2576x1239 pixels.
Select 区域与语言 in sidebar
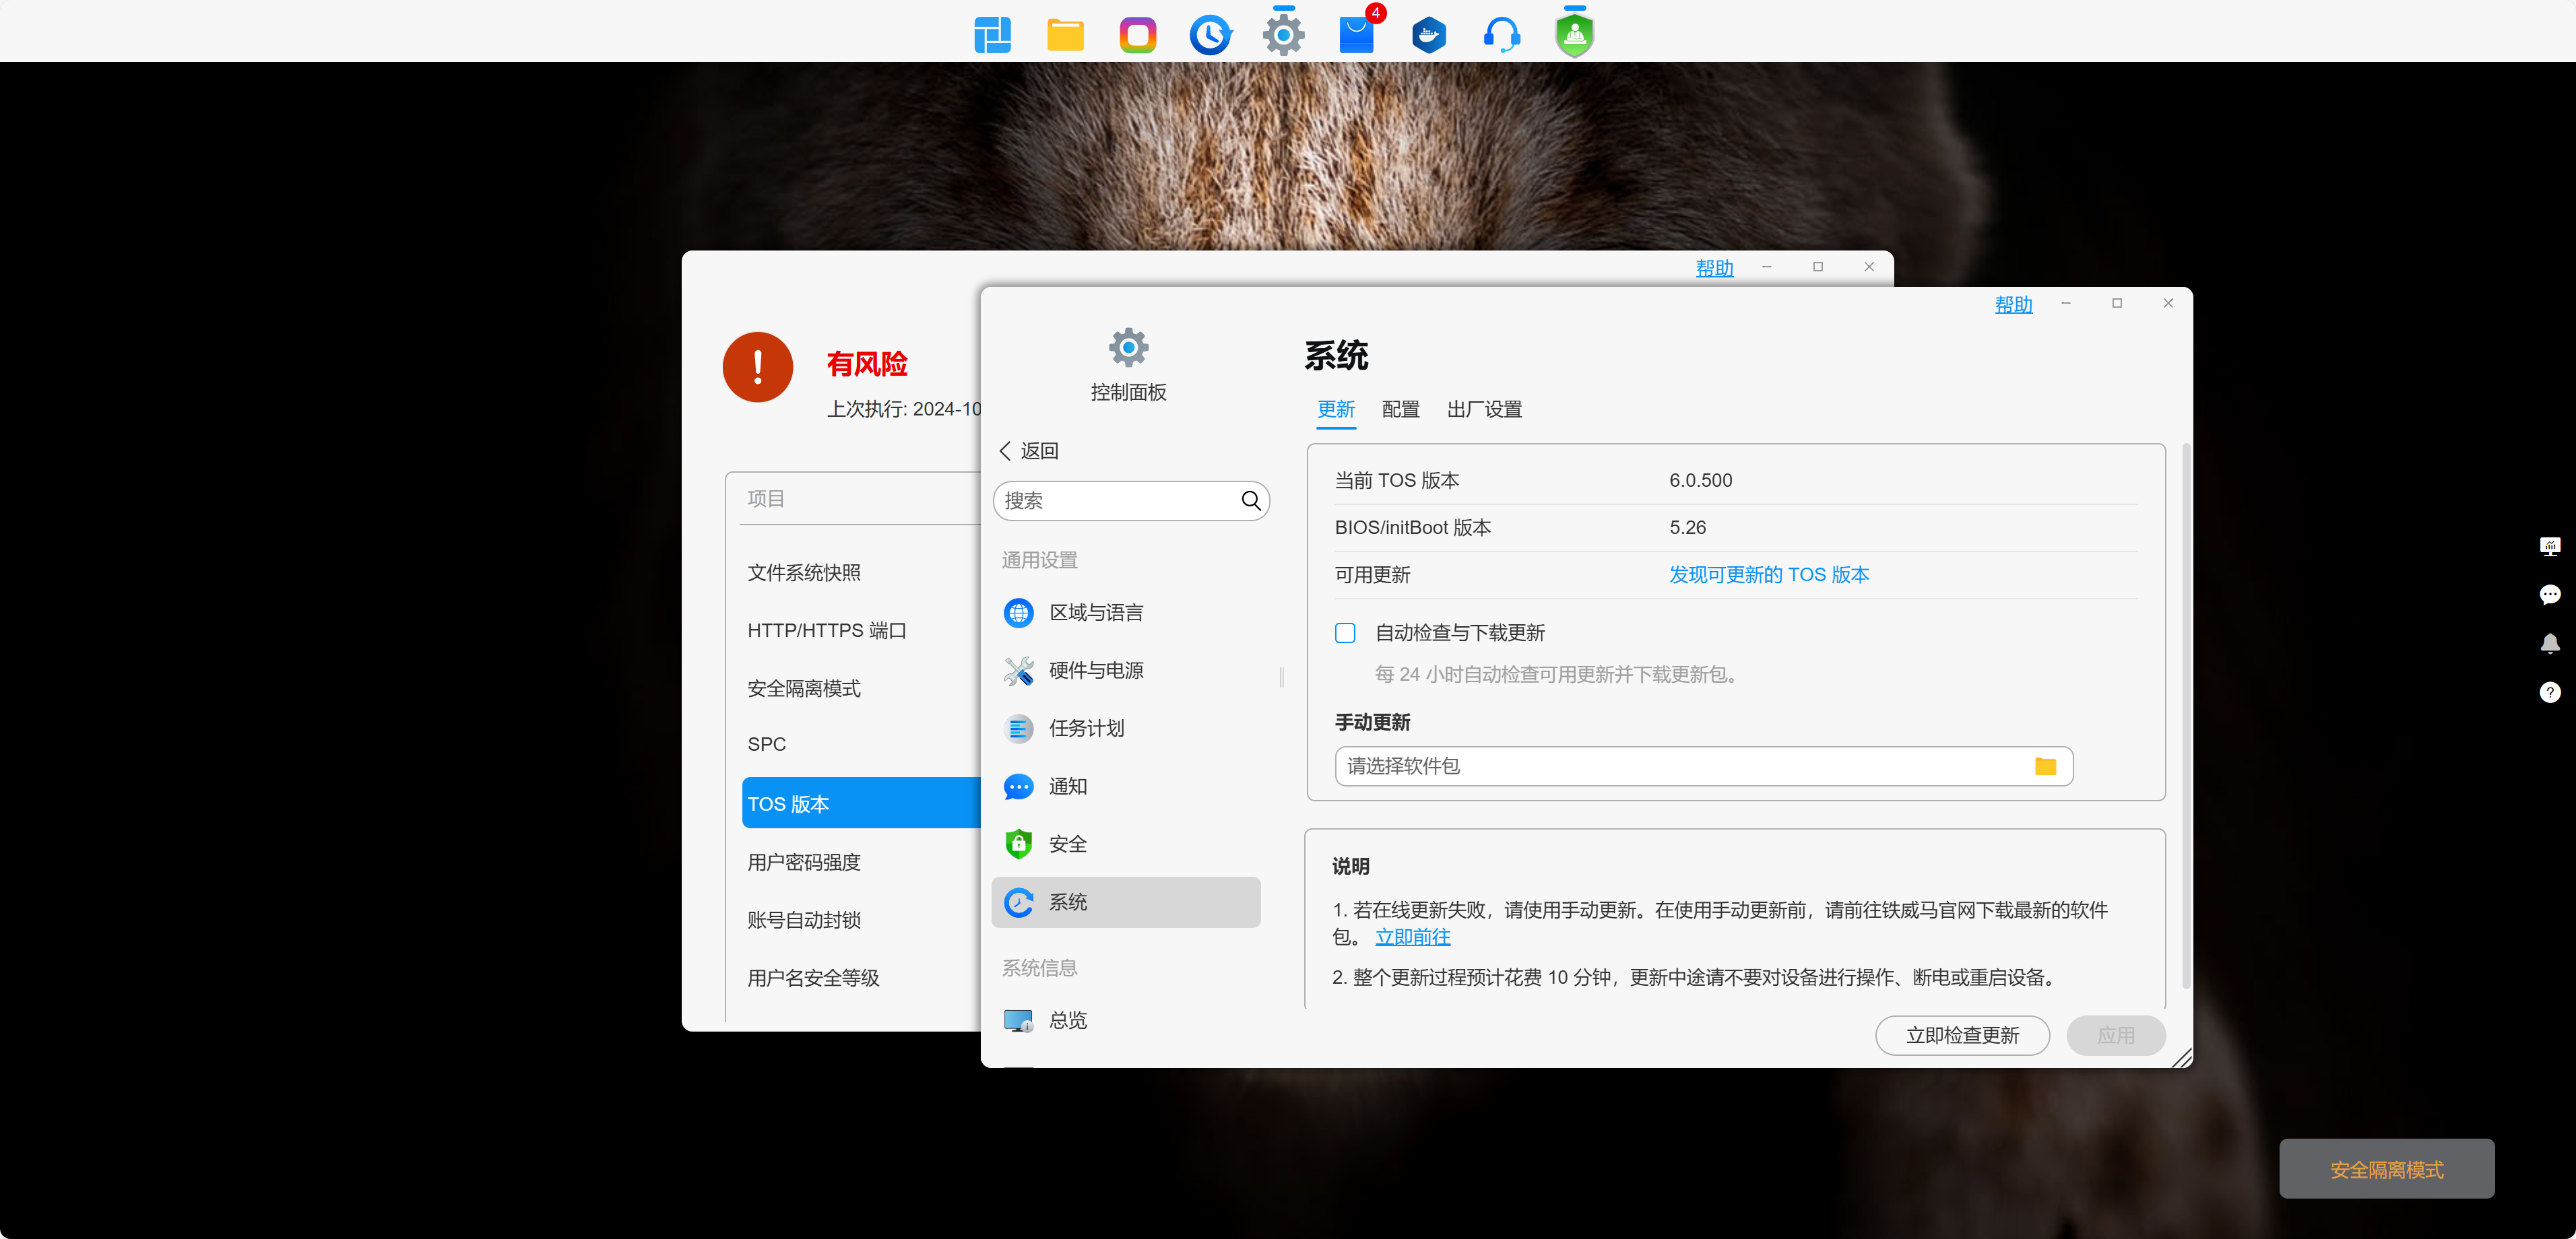1125,613
